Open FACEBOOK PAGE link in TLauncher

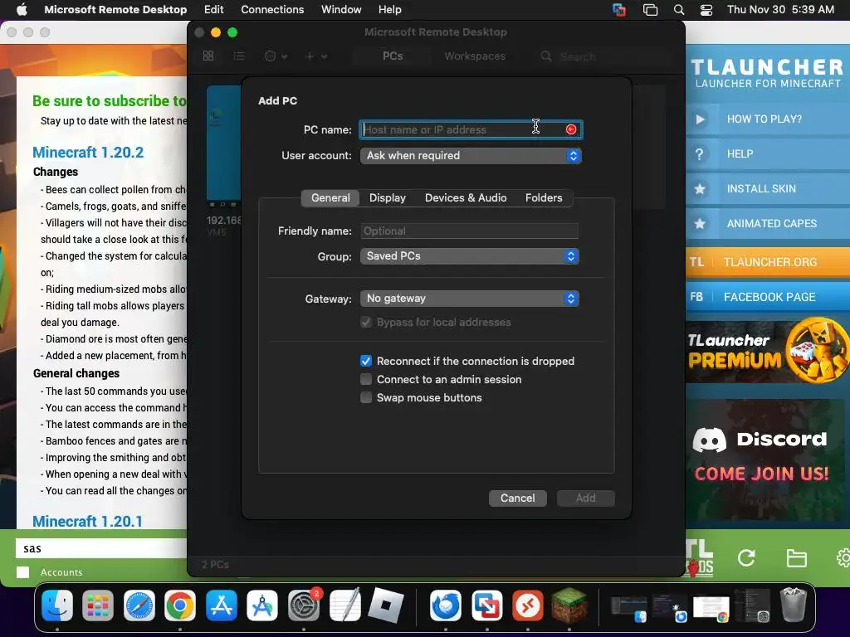(x=768, y=297)
